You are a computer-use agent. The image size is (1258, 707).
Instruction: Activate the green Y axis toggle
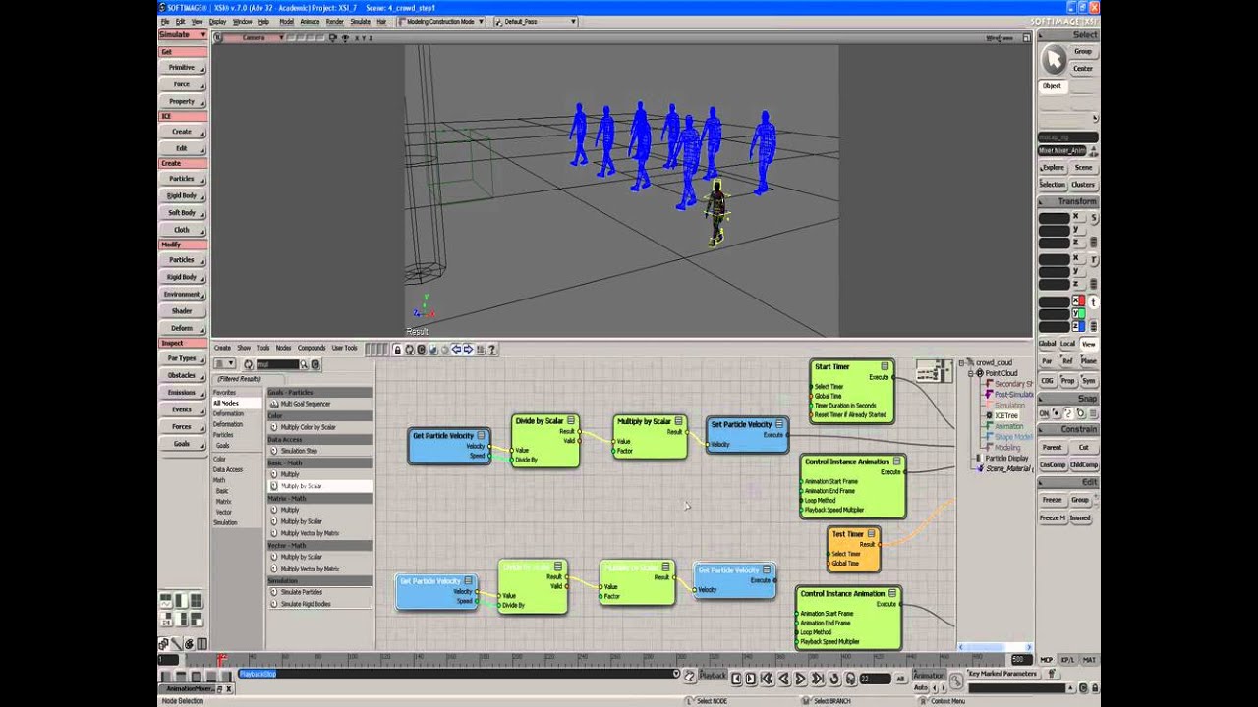[1078, 313]
